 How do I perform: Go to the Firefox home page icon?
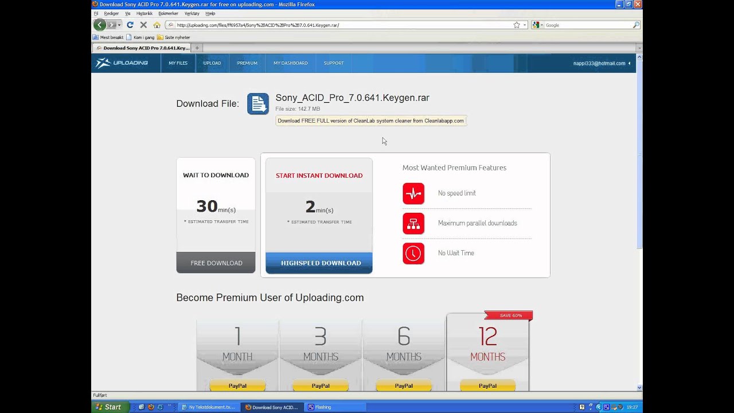(x=157, y=25)
